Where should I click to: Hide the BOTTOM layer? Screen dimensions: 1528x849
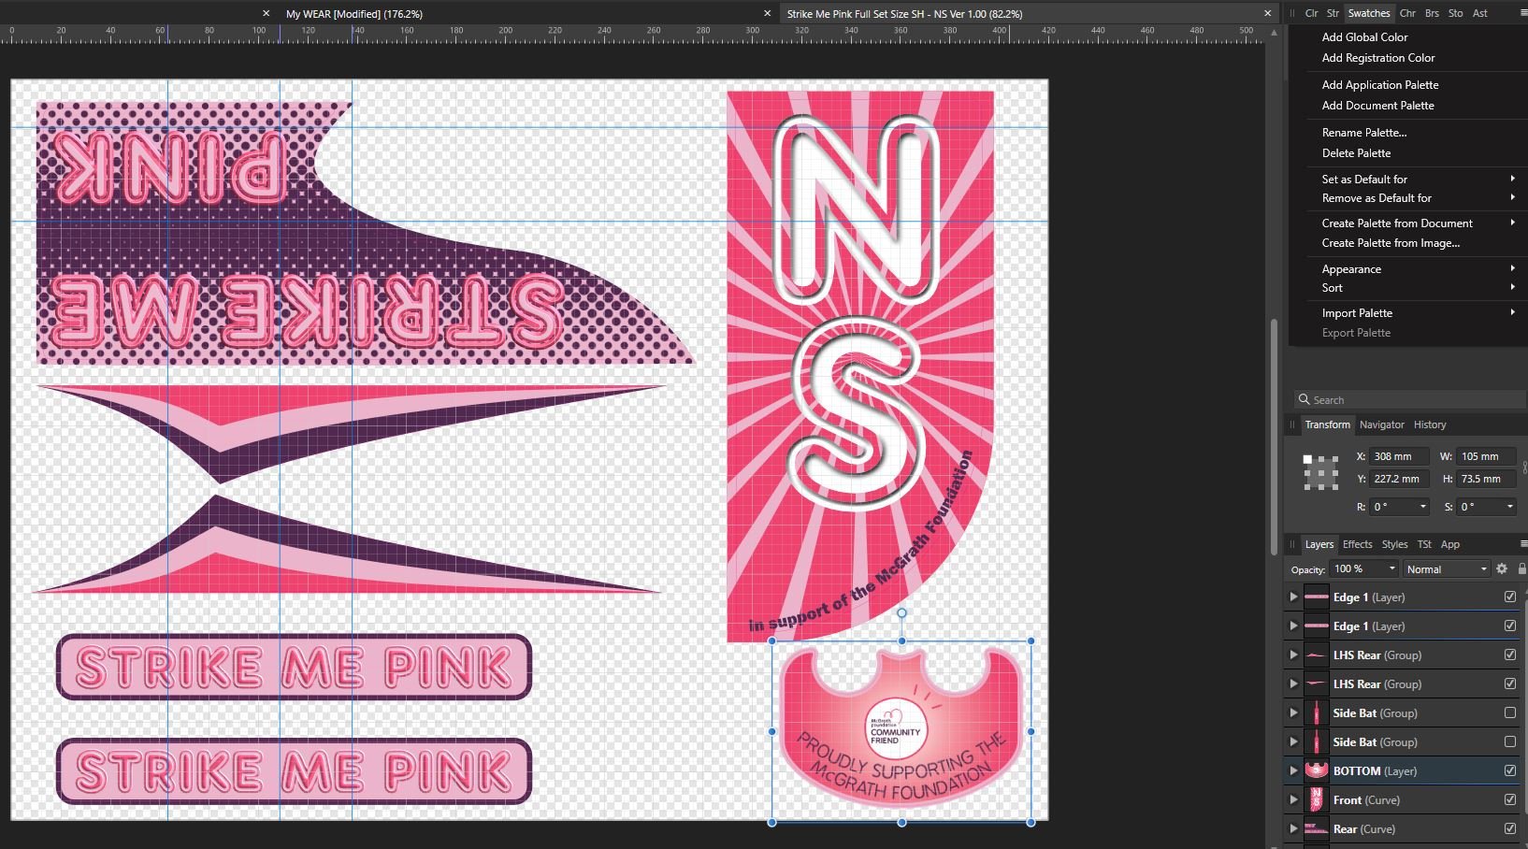click(x=1510, y=770)
